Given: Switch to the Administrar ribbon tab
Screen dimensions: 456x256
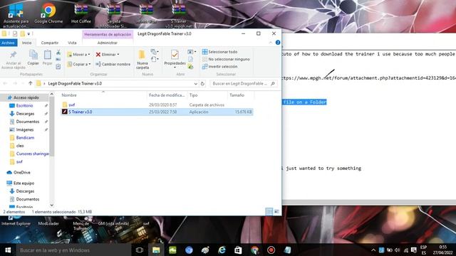Looking at the screenshot, I should pos(108,43).
